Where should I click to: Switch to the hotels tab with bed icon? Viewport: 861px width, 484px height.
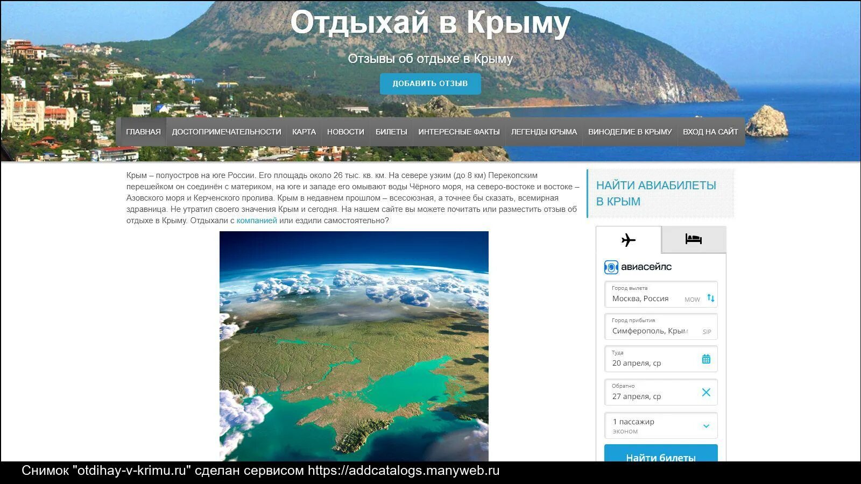coord(694,239)
